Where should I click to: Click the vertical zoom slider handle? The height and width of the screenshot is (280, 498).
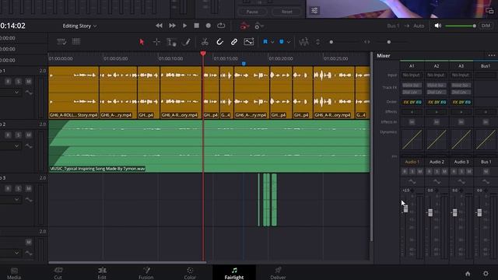click(331, 42)
